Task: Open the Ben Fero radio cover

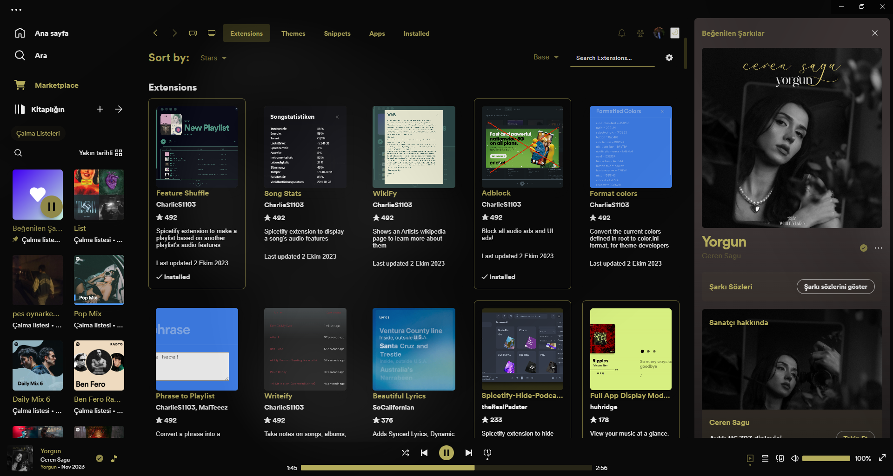Action: [99, 365]
